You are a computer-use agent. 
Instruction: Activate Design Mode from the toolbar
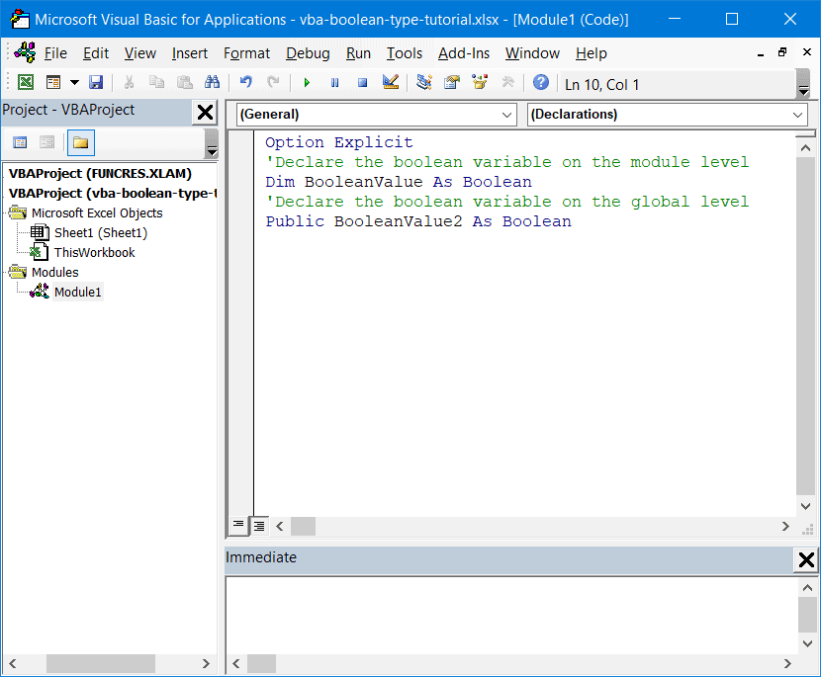pos(391,84)
